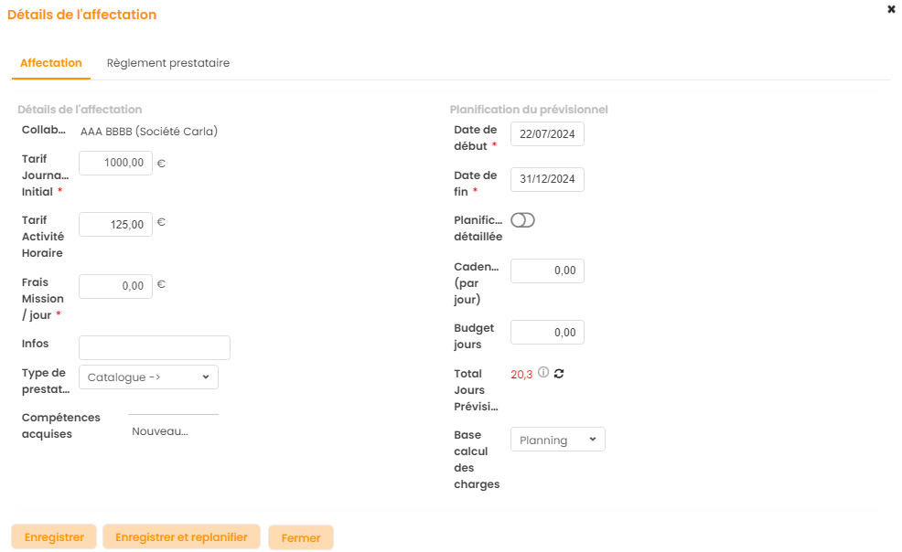902x552 pixels.
Task: Click the info icon beside Total Jours
Action: [543, 373]
